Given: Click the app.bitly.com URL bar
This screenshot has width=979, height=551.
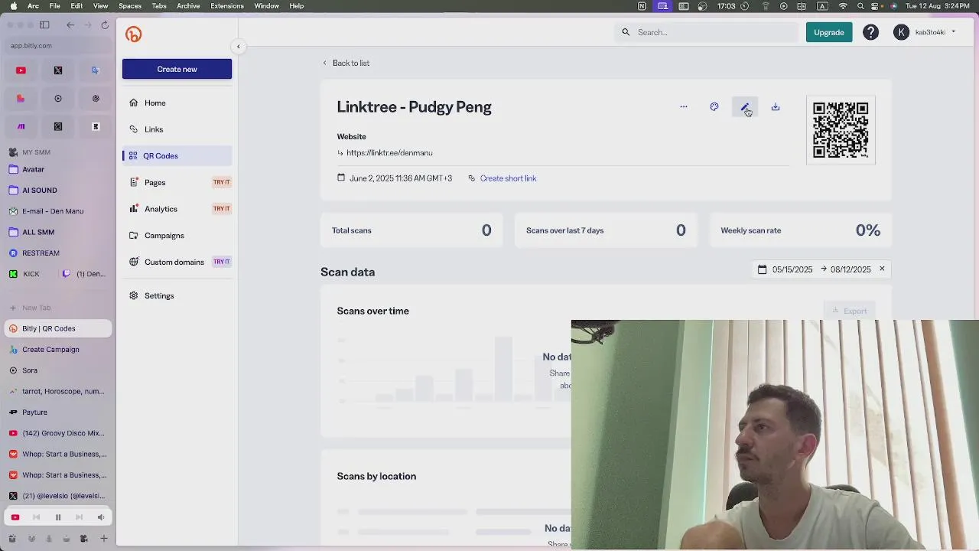Looking at the screenshot, I should coord(58,45).
